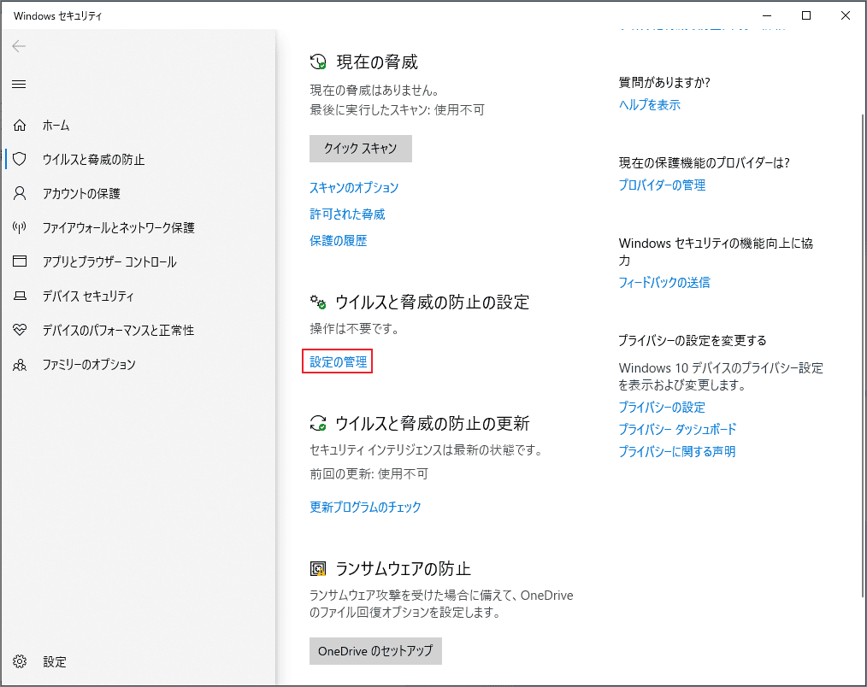
Task: Click the OneDrive のセットアップ button
Action: click(375, 651)
